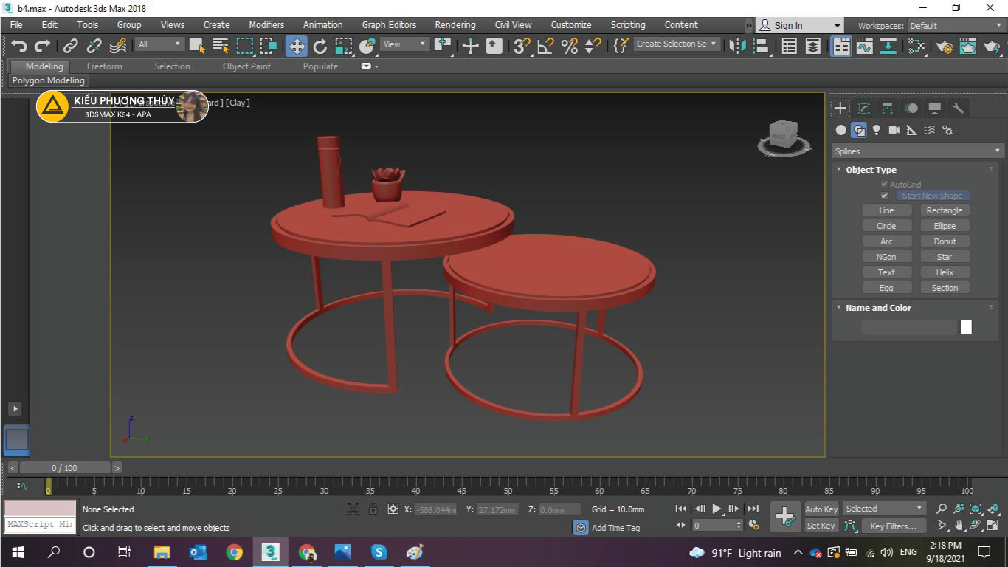Click the Undo arrow icon
The height and width of the screenshot is (567, 1008).
[x=19, y=46]
